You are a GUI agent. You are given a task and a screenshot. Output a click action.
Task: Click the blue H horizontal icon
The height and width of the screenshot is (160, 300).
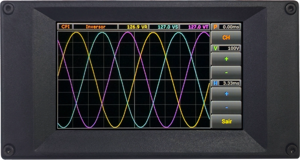pos(215,83)
